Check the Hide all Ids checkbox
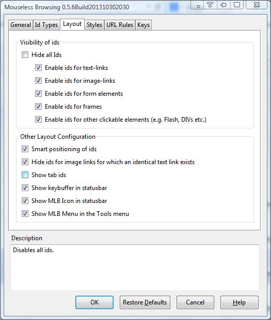The height and width of the screenshot is (320, 271). pyautogui.click(x=25, y=55)
